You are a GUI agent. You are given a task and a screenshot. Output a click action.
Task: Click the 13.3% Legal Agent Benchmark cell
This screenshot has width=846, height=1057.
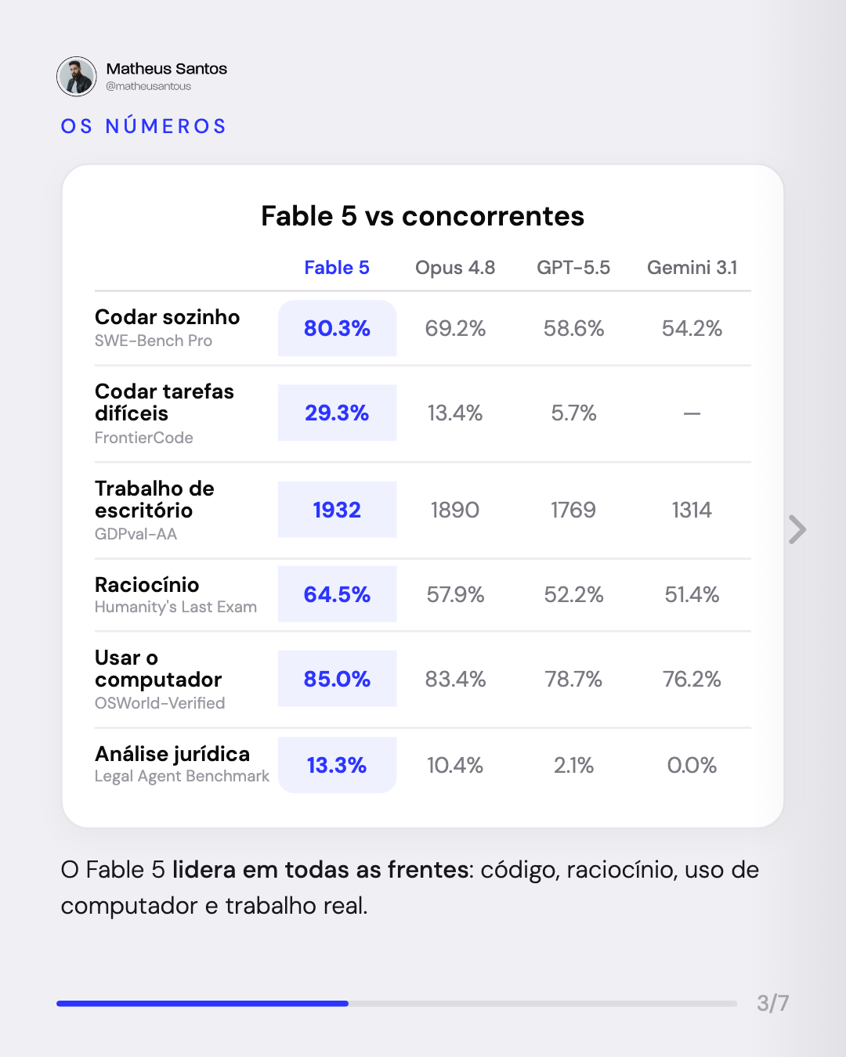(338, 765)
